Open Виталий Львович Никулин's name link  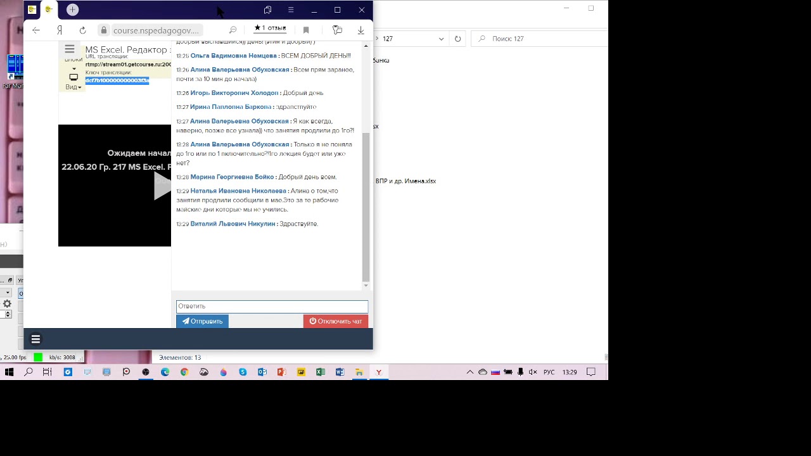[233, 224]
